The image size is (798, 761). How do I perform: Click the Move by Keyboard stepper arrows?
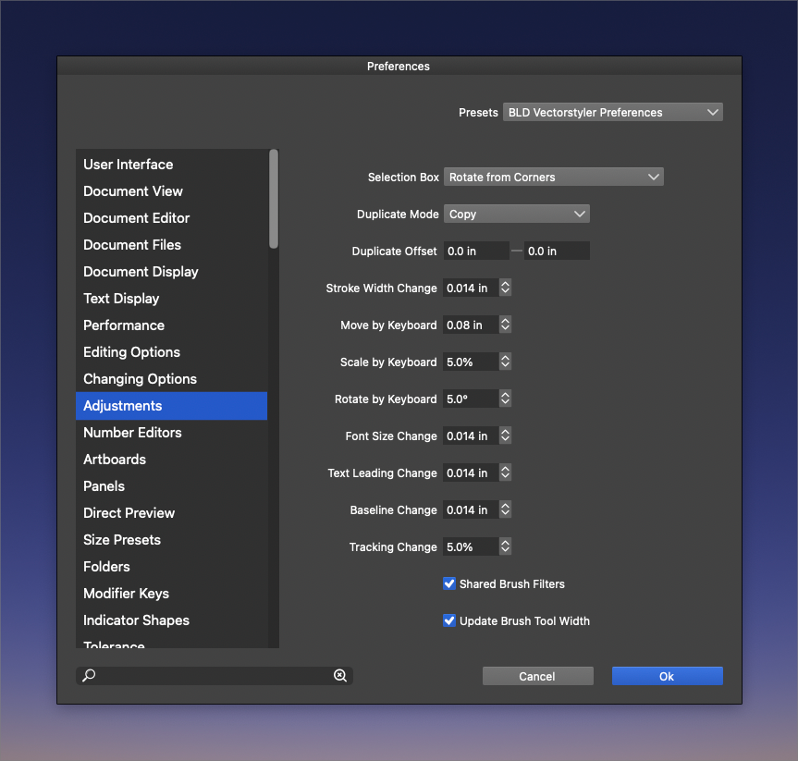click(x=505, y=325)
